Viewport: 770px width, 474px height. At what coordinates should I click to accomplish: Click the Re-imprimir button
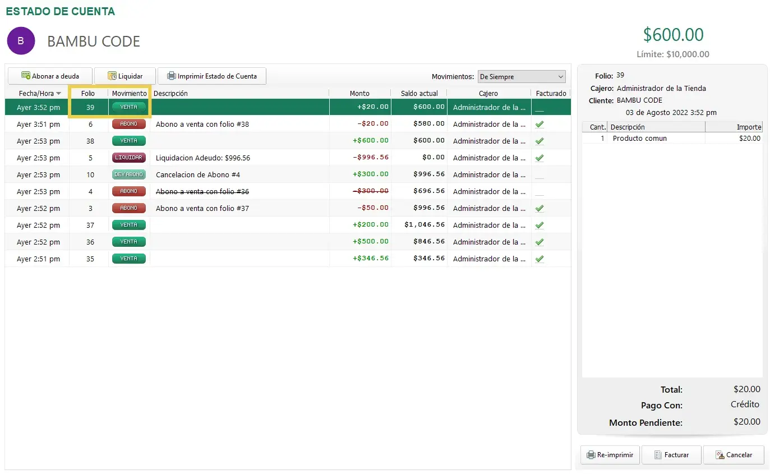pos(610,455)
